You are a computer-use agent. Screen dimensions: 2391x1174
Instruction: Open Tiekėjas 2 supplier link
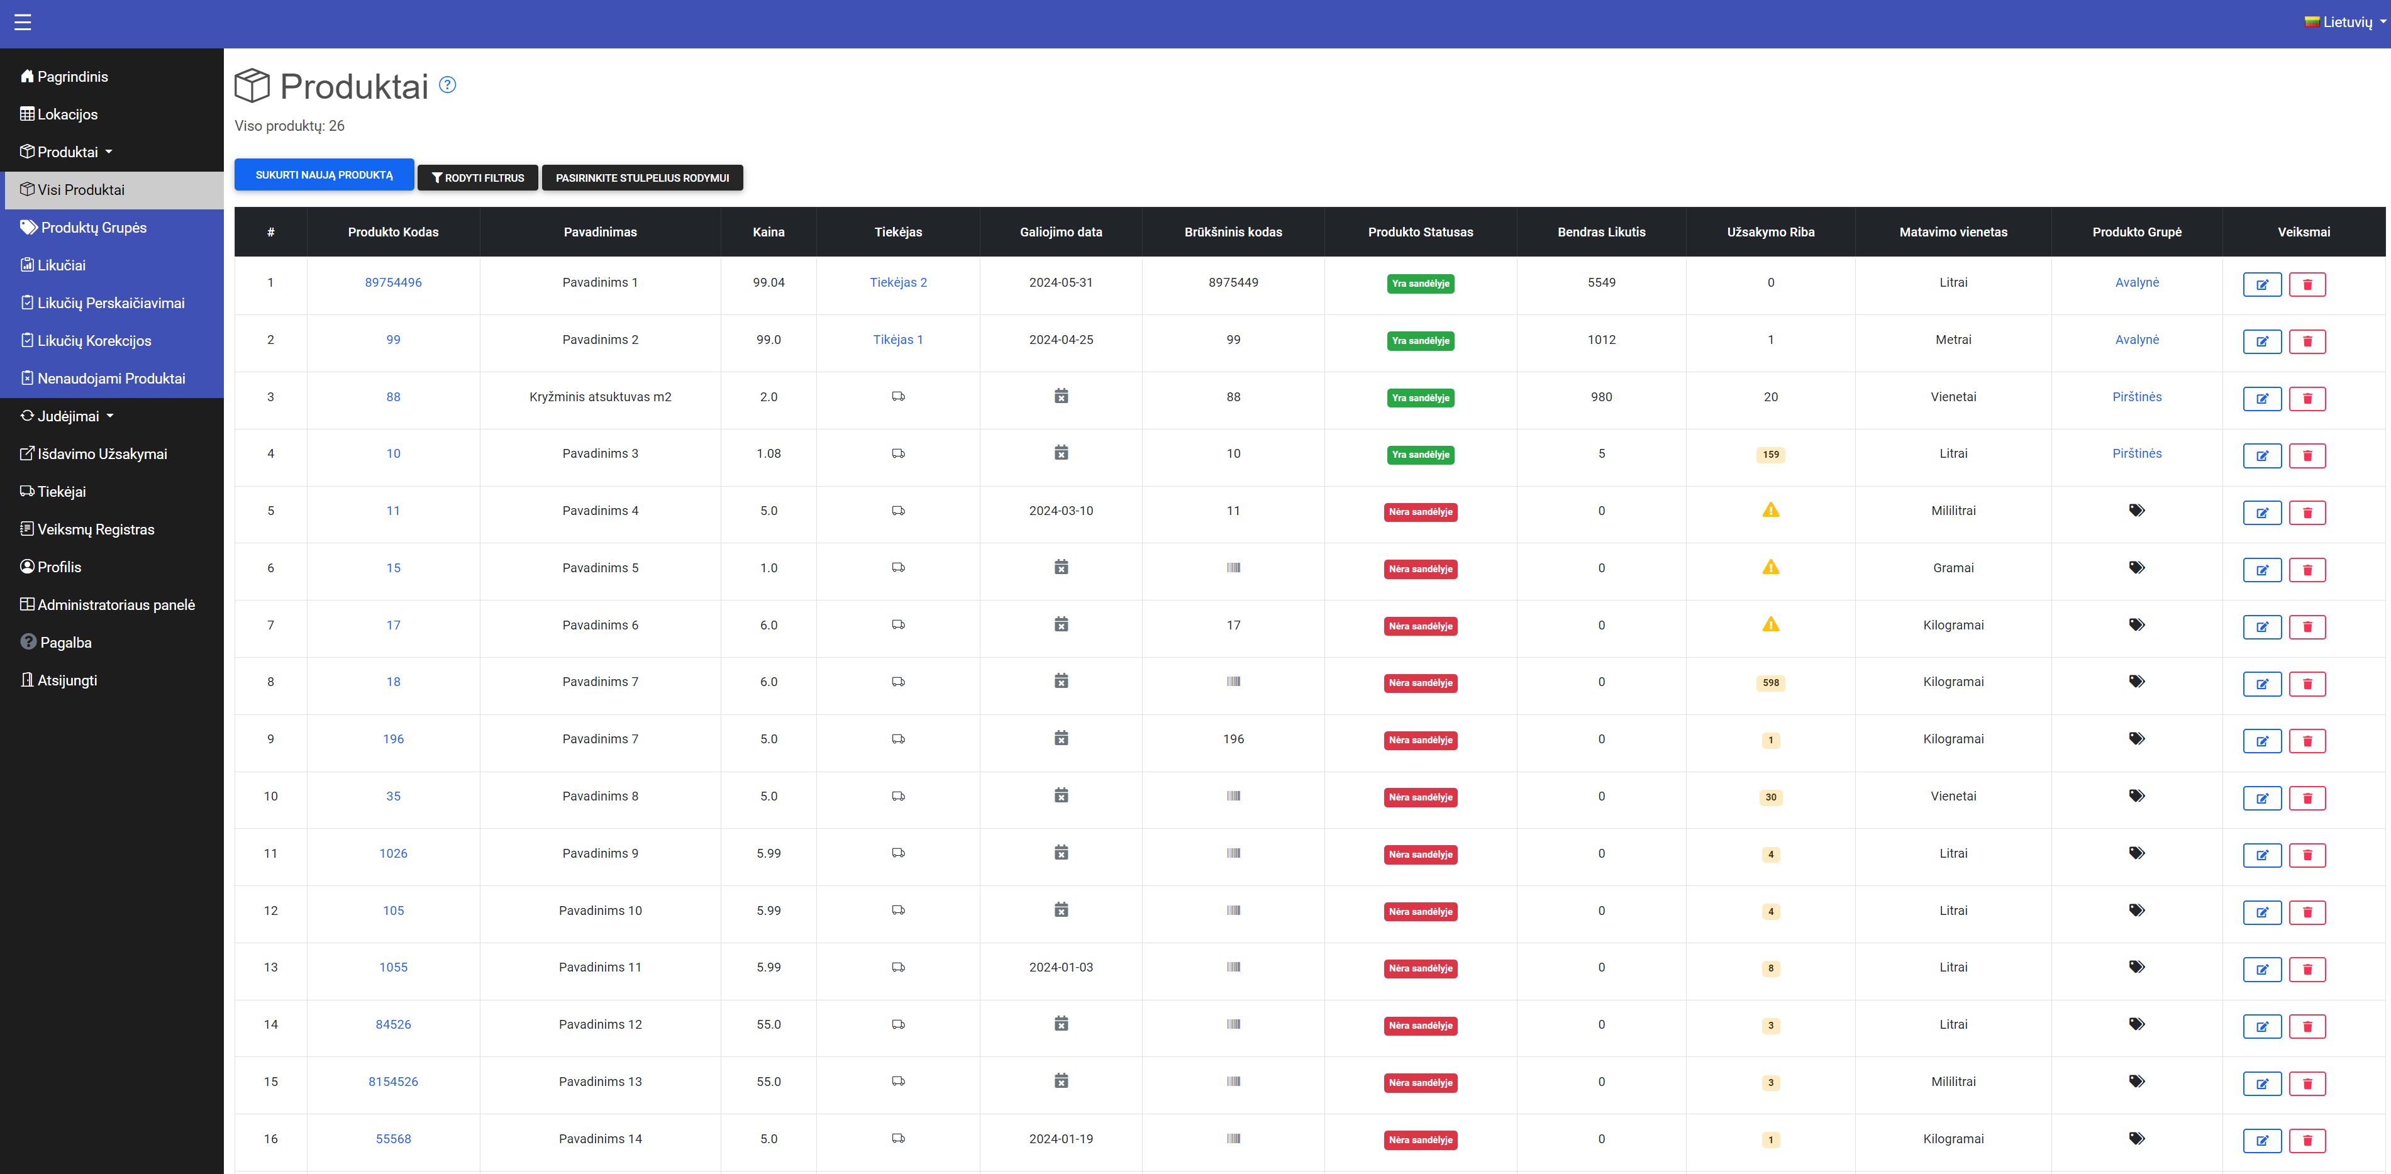point(897,282)
